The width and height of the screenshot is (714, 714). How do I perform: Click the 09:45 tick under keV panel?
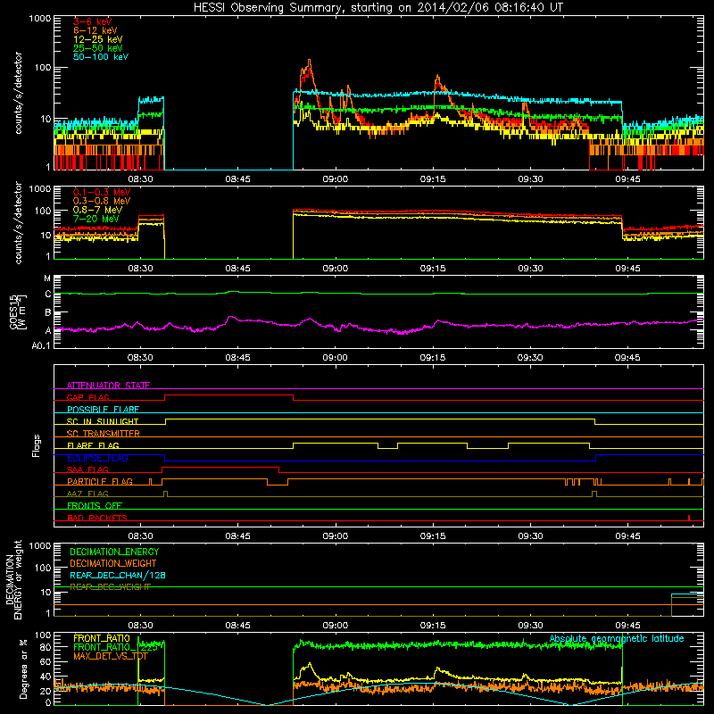click(x=627, y=179)
